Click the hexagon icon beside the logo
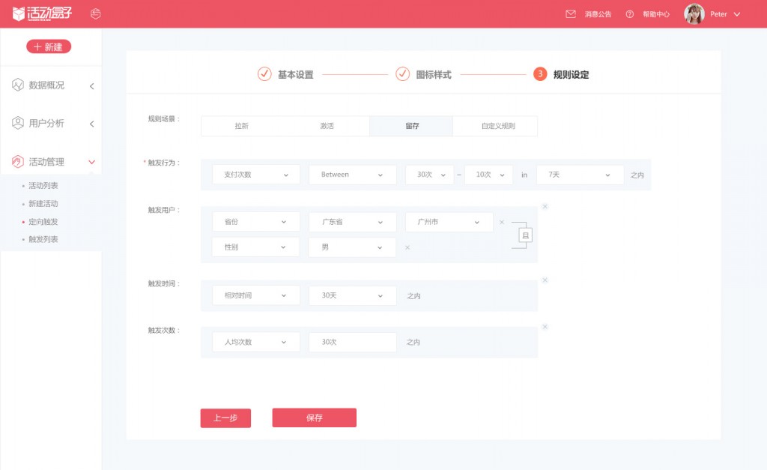767x470 pixels. (95, 13)
